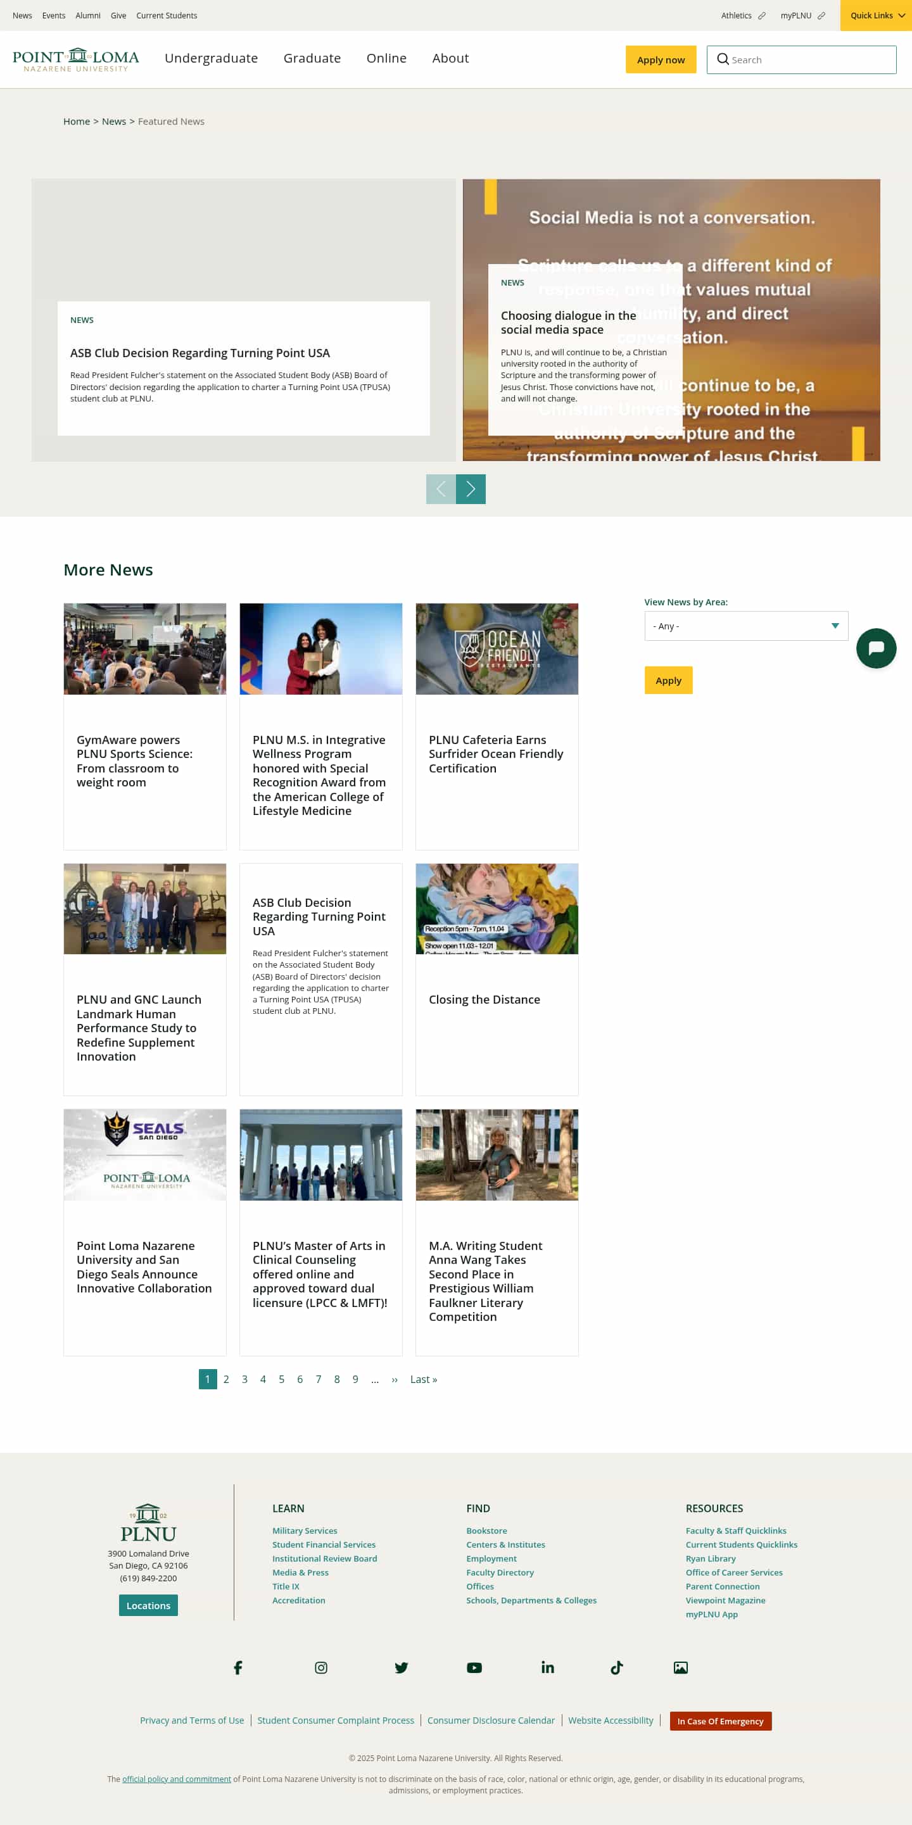Click the PLNU footer logo
The width and height of the screenshot is (912, 1825).
click(x=148, y=1522)
